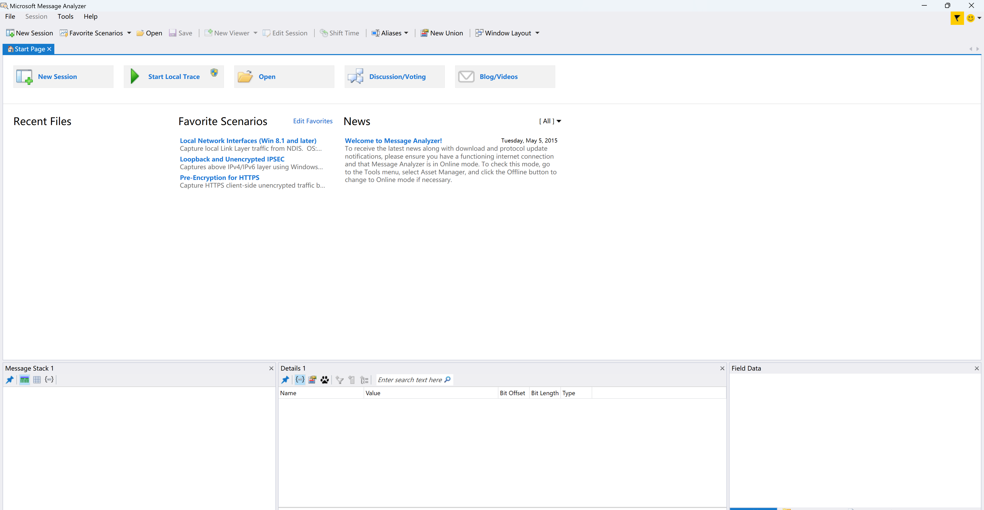Open the Tools menu
Viewport: 984px width, 510px height.
pyautogui.click(x=65, y=16)
